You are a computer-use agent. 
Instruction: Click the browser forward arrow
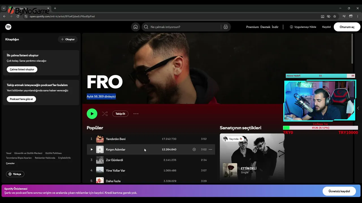11,16
